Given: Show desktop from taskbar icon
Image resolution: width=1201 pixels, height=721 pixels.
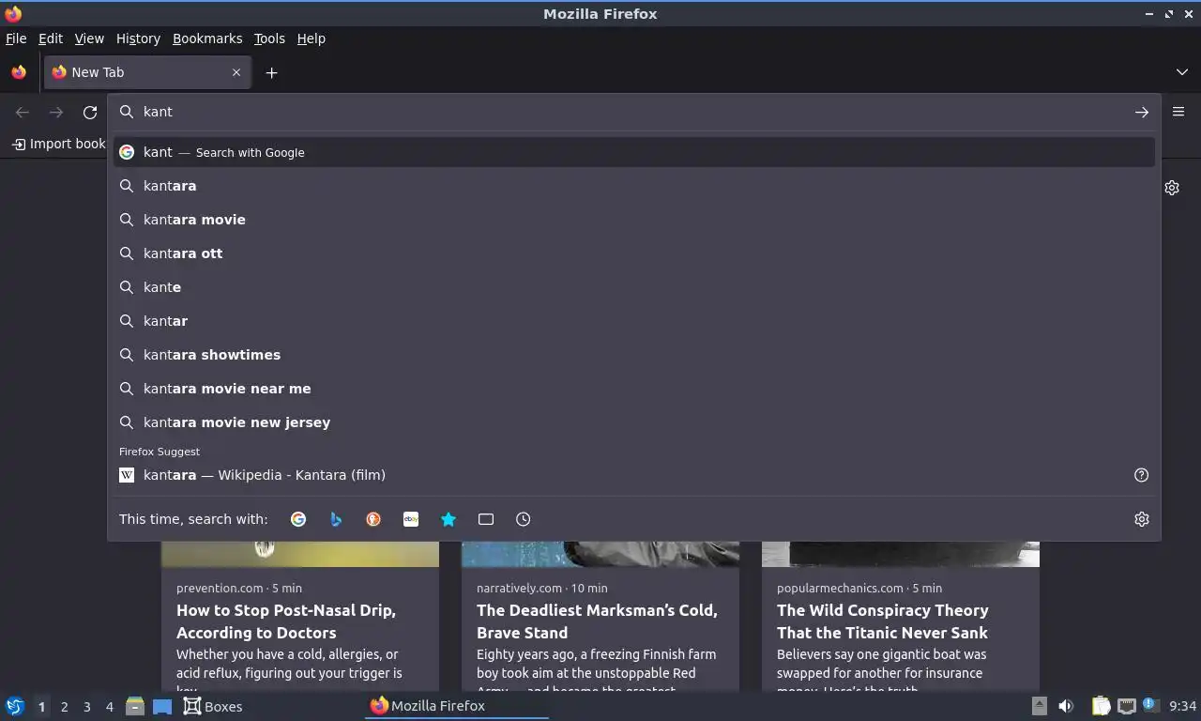Looking at the screenshot, I should tap(162, 706).
